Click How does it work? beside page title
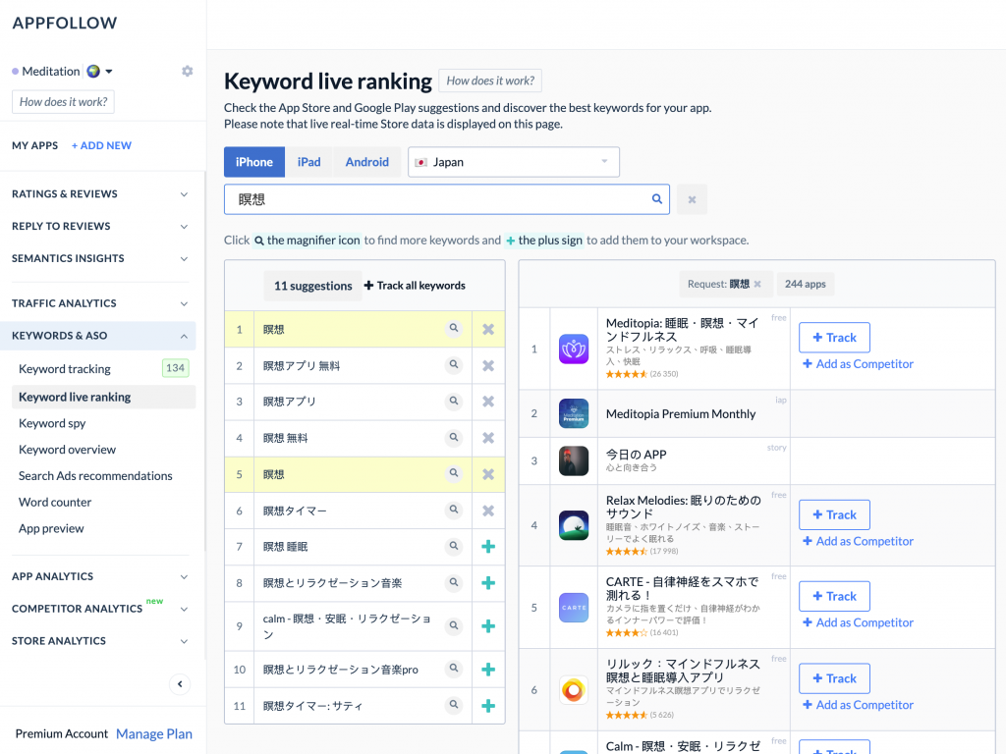1006x754 pixels. click(x=490, y=81)
